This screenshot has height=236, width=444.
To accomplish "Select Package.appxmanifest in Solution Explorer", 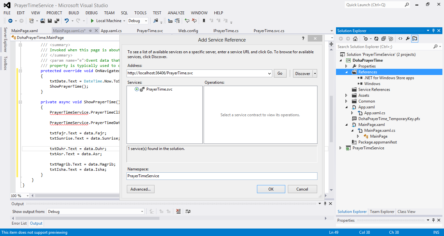I will (377, 142).
